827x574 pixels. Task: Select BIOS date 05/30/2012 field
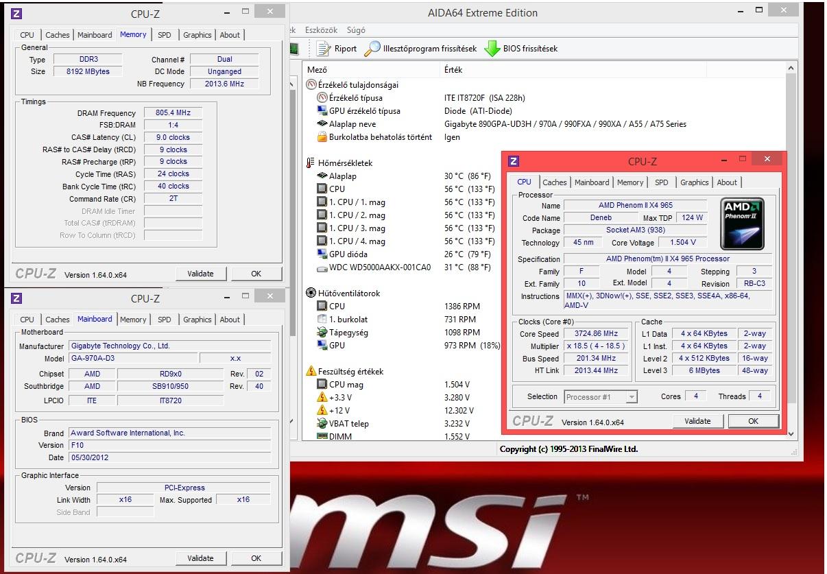(x=170, y=457)
